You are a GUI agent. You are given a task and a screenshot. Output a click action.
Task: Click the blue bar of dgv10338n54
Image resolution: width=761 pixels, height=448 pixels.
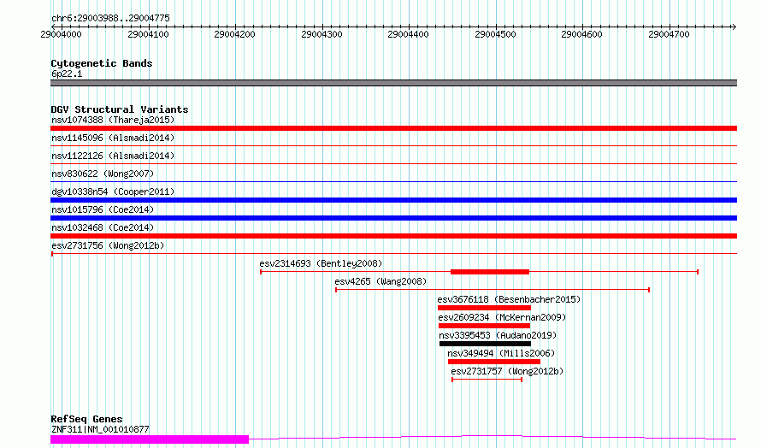393,200
